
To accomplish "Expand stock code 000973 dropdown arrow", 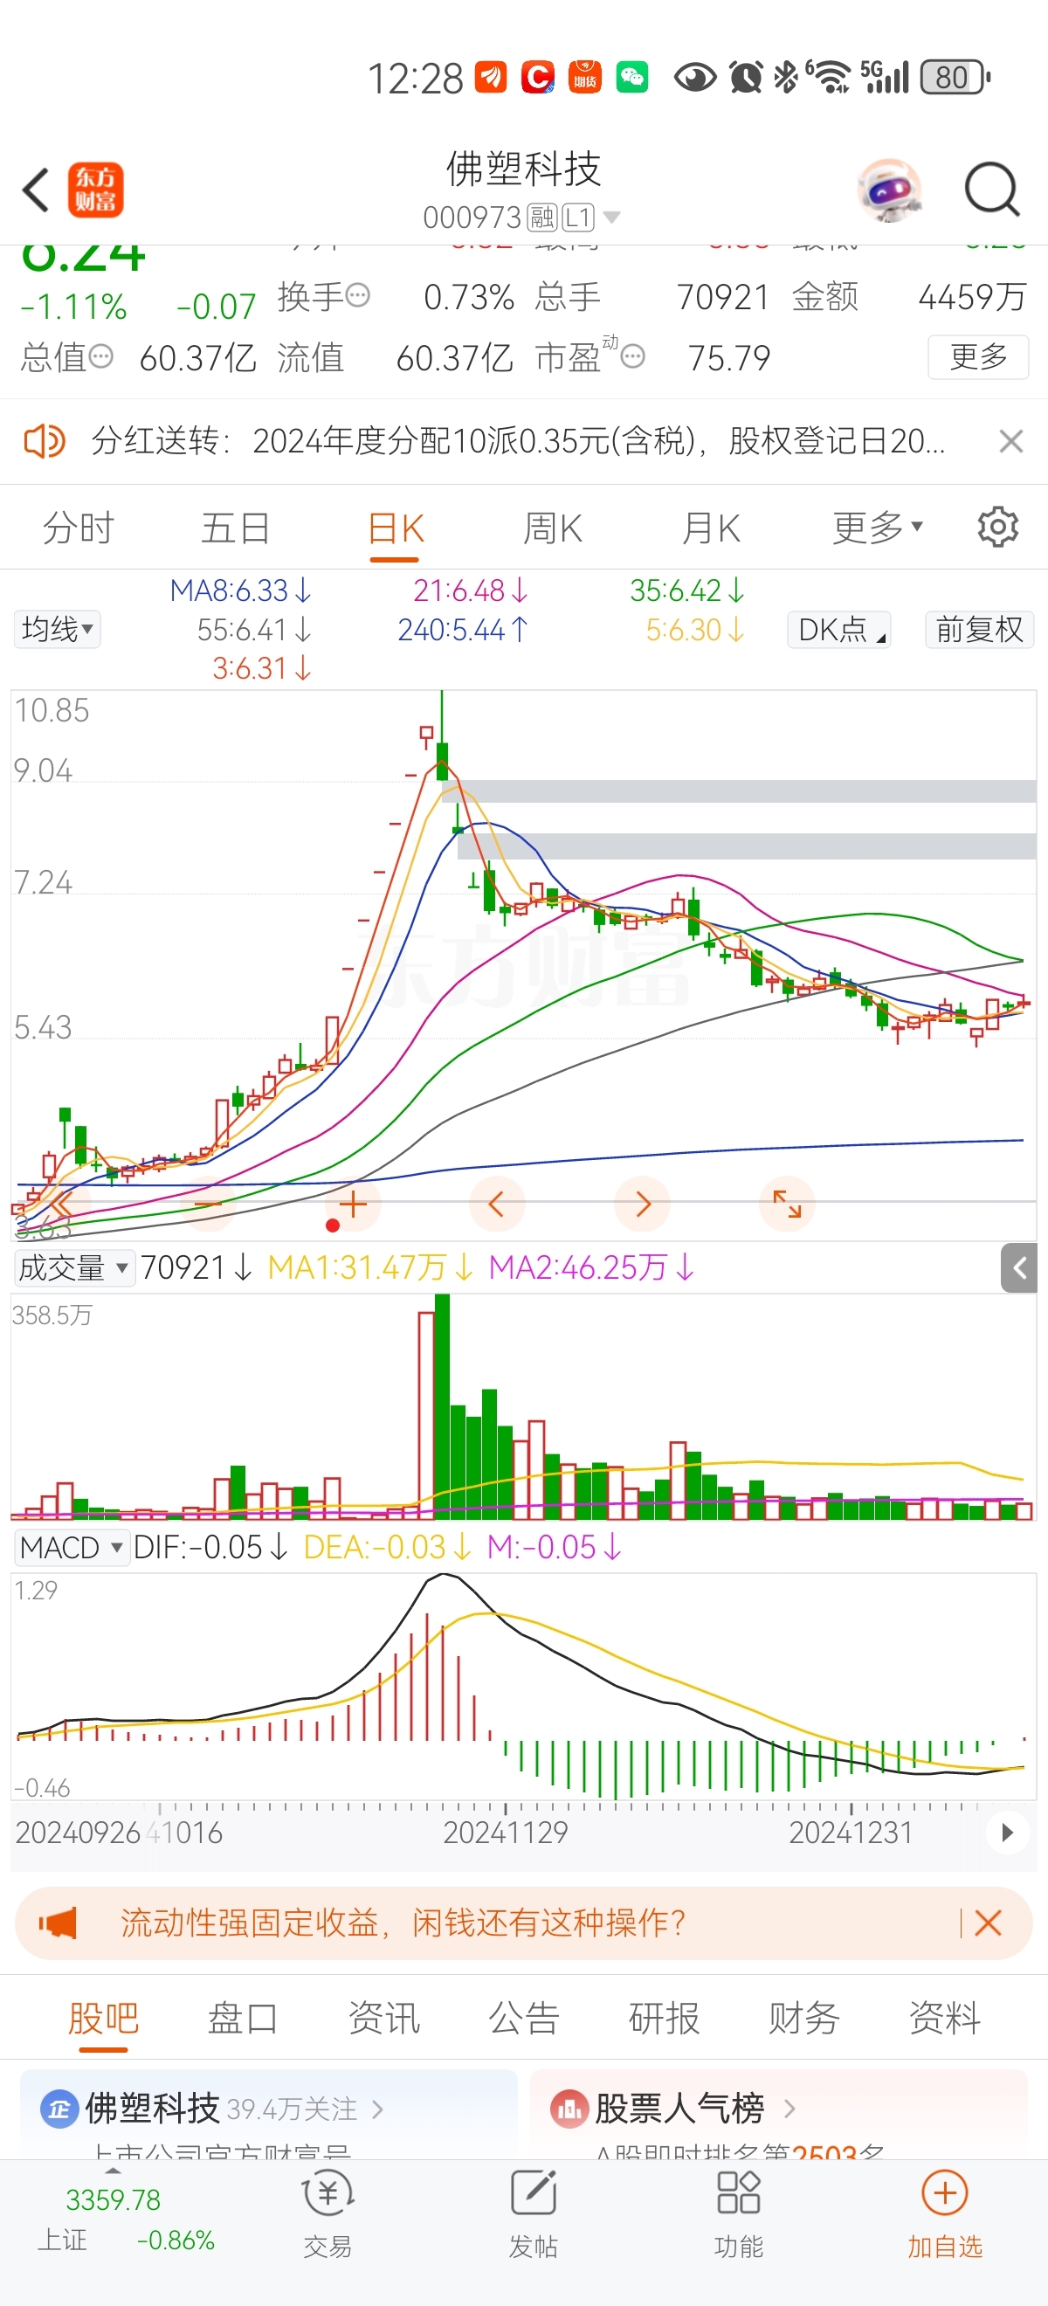I will (612, 217).
